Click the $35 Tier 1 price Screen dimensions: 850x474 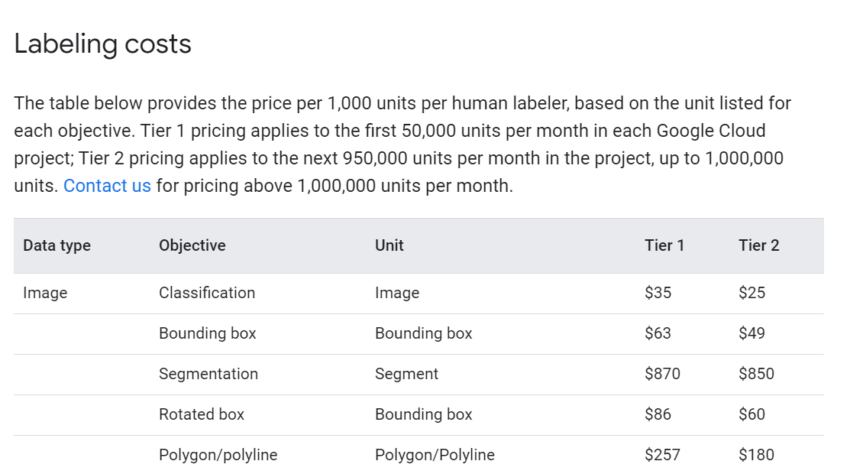click(658, 293)
